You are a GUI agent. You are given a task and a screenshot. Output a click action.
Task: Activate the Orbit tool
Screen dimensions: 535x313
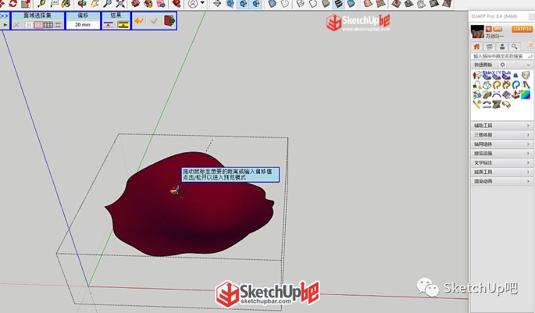[82, 3]
